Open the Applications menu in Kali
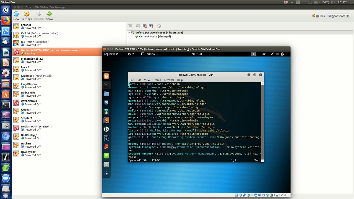354x199 pixels. pyautogui.click(x=112, y=54)
